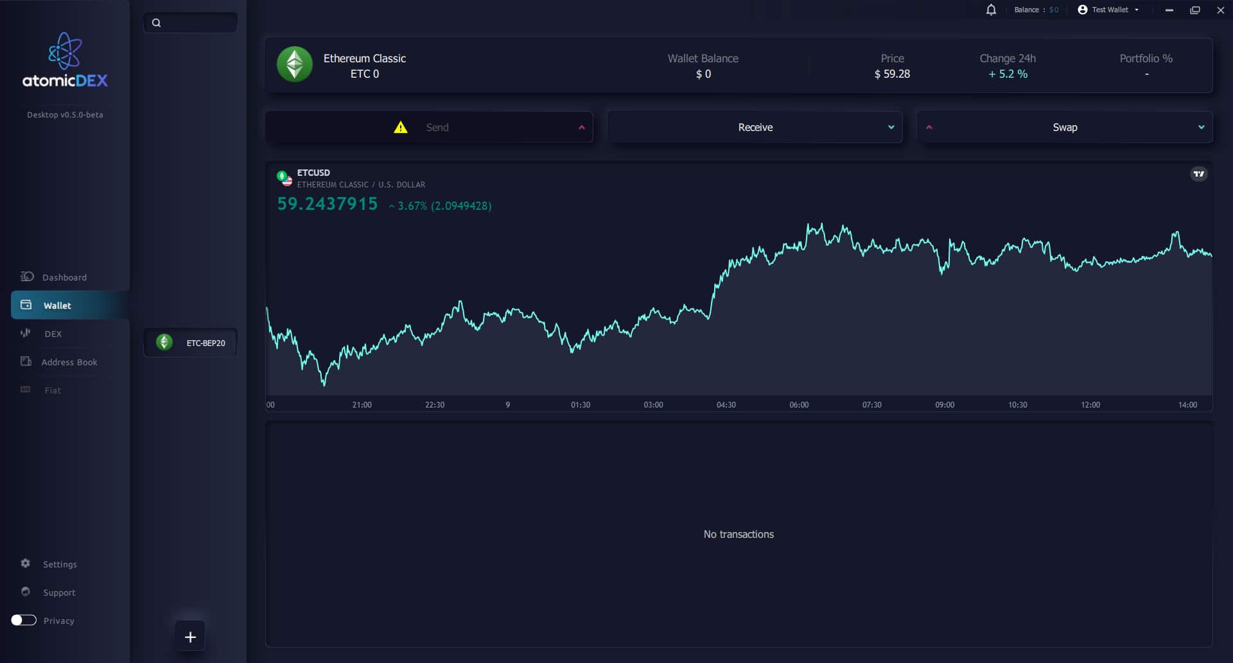The image size is (1233, 663).
Task: Click the Settings gear icon
Action: (x=26, y=564)
